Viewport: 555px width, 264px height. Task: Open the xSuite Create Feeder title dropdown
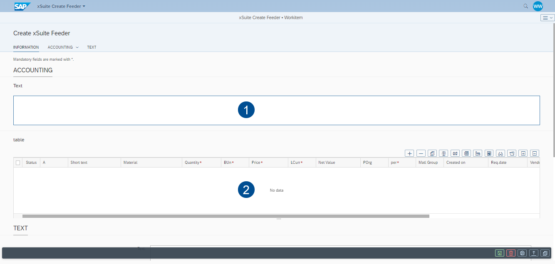click(x=61, y=6)
